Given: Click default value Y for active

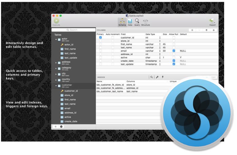Looking at the screenshot, I should coord(180,58).
